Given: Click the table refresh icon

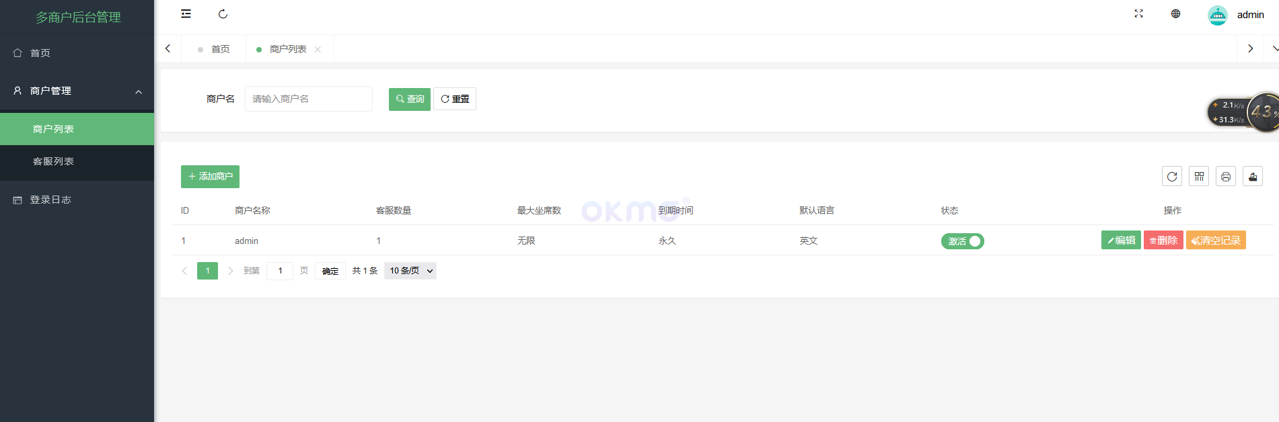Looking at the screenshot, I should (1171, 177).
